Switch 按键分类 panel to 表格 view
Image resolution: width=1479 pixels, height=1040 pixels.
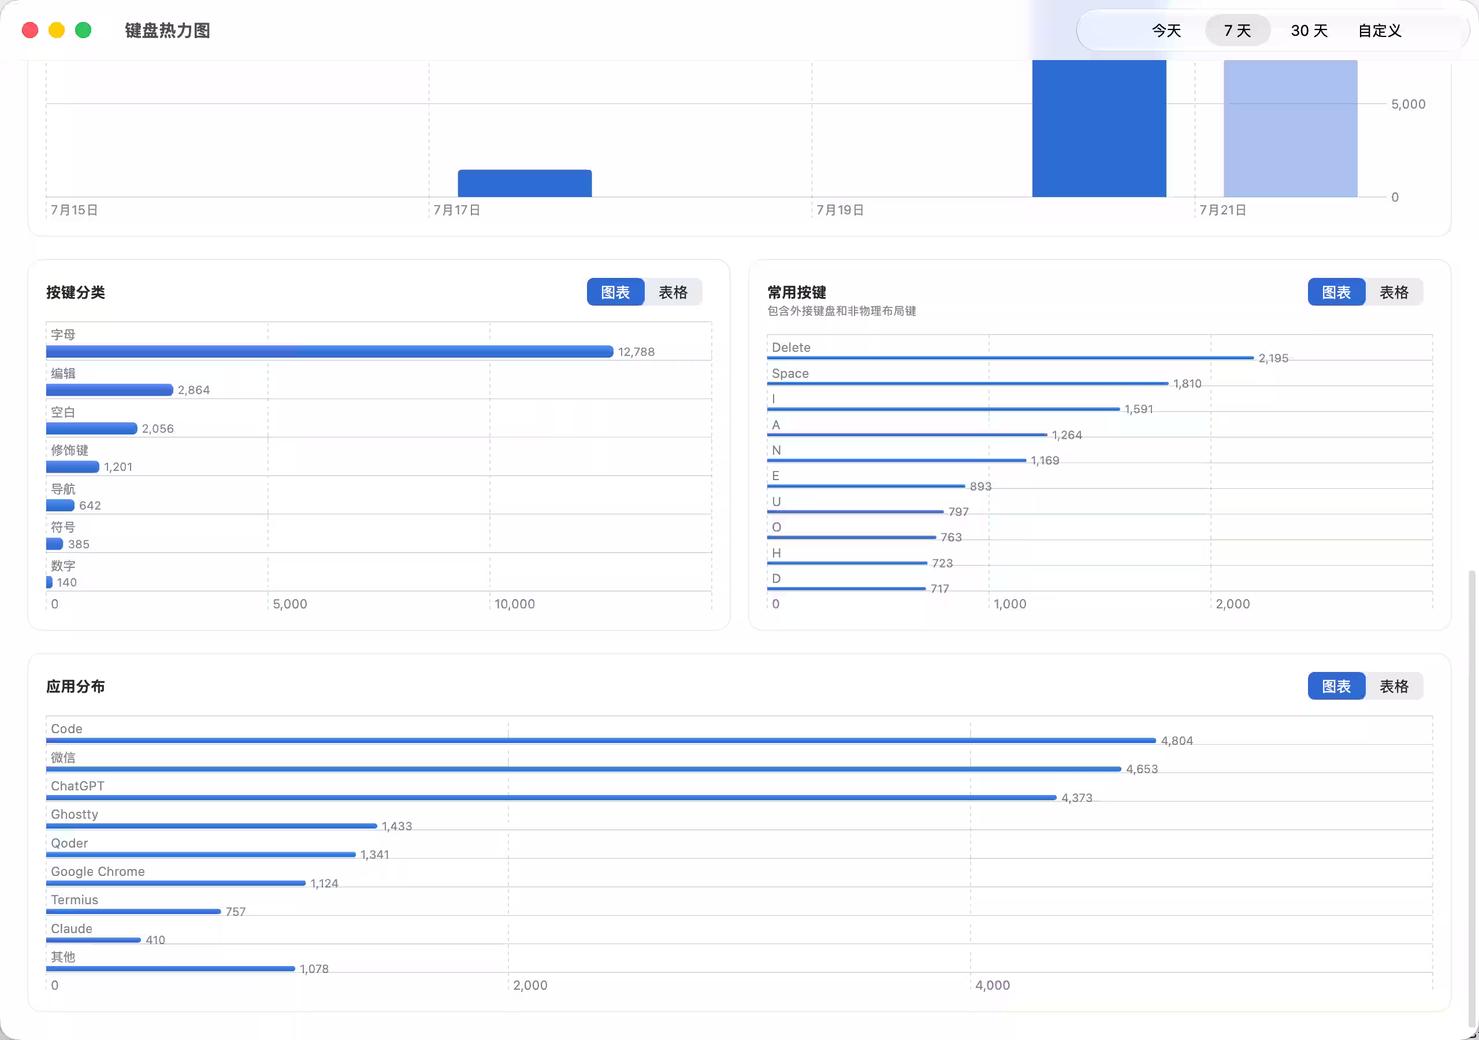coord(672,292)
